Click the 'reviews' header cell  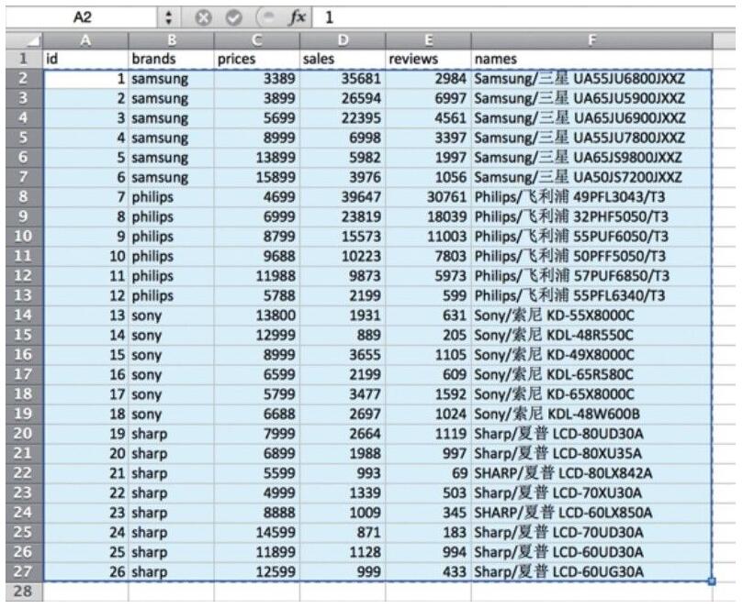pos(428,59)
